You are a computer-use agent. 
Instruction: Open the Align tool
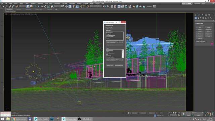[x=108, y=6]
